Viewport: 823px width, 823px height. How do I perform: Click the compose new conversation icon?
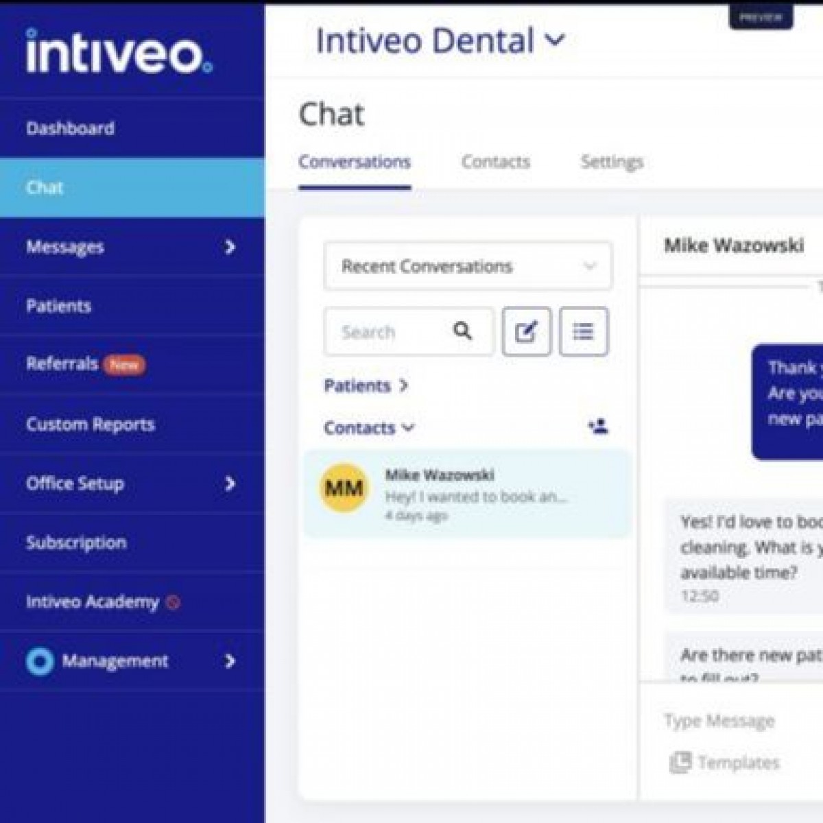pos(526,332)
